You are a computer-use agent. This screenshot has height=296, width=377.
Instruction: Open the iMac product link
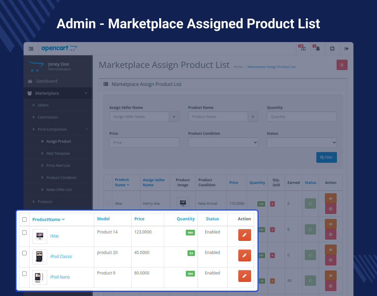(55, 236)
